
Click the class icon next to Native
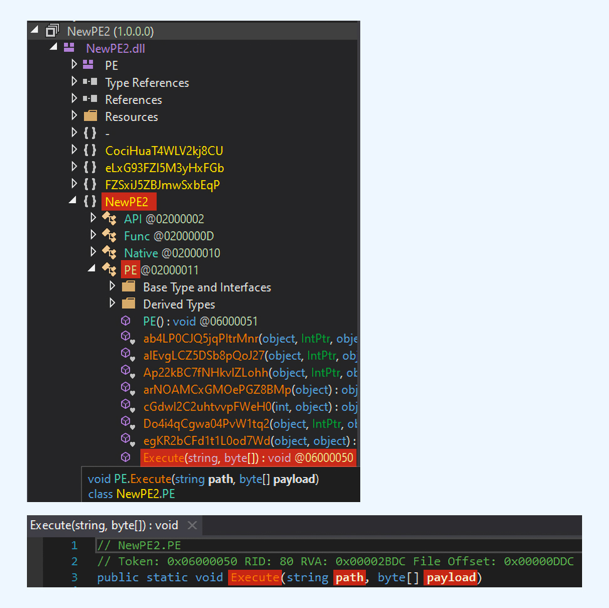click(x=109, y=253)
